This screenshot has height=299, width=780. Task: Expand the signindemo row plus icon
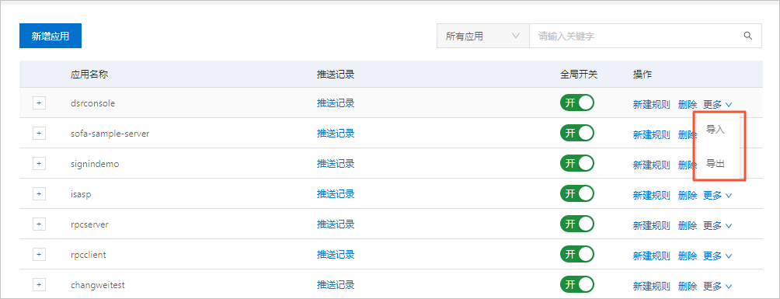(40, 164)
